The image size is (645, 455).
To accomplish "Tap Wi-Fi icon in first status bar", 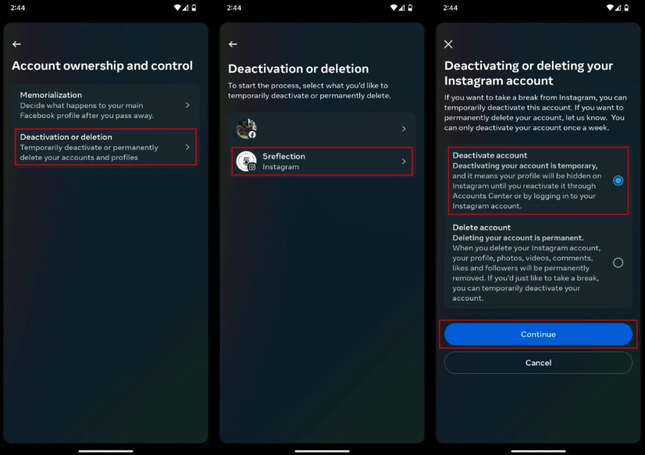I will click(x=178, y=7).
